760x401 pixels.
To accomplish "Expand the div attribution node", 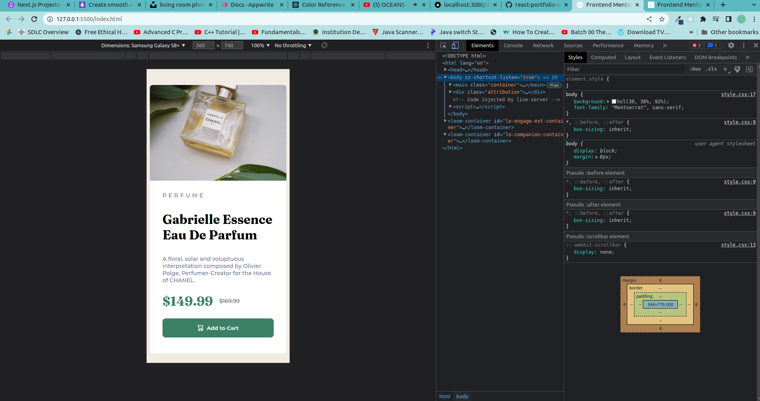I will pyautogui.click(x=451, y=92).
